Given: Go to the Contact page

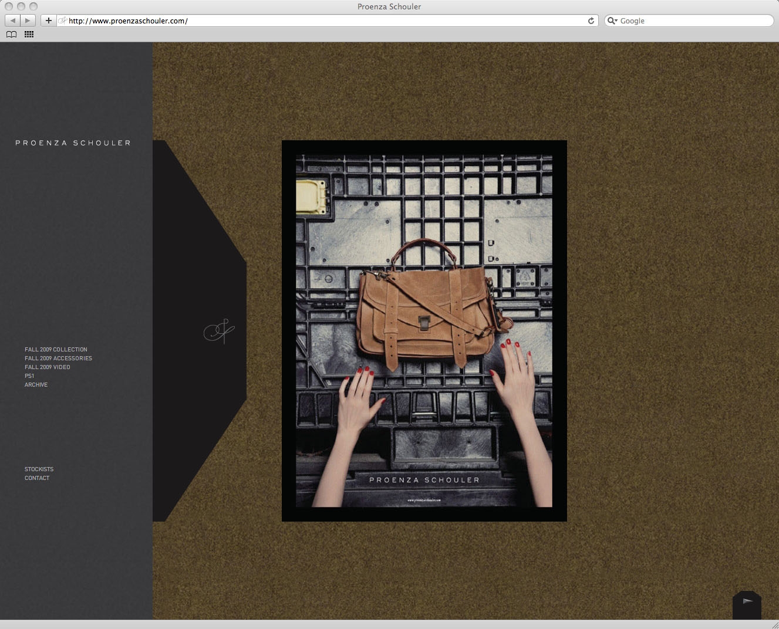Looking at the screenshot, I should [x=37, y=478].
